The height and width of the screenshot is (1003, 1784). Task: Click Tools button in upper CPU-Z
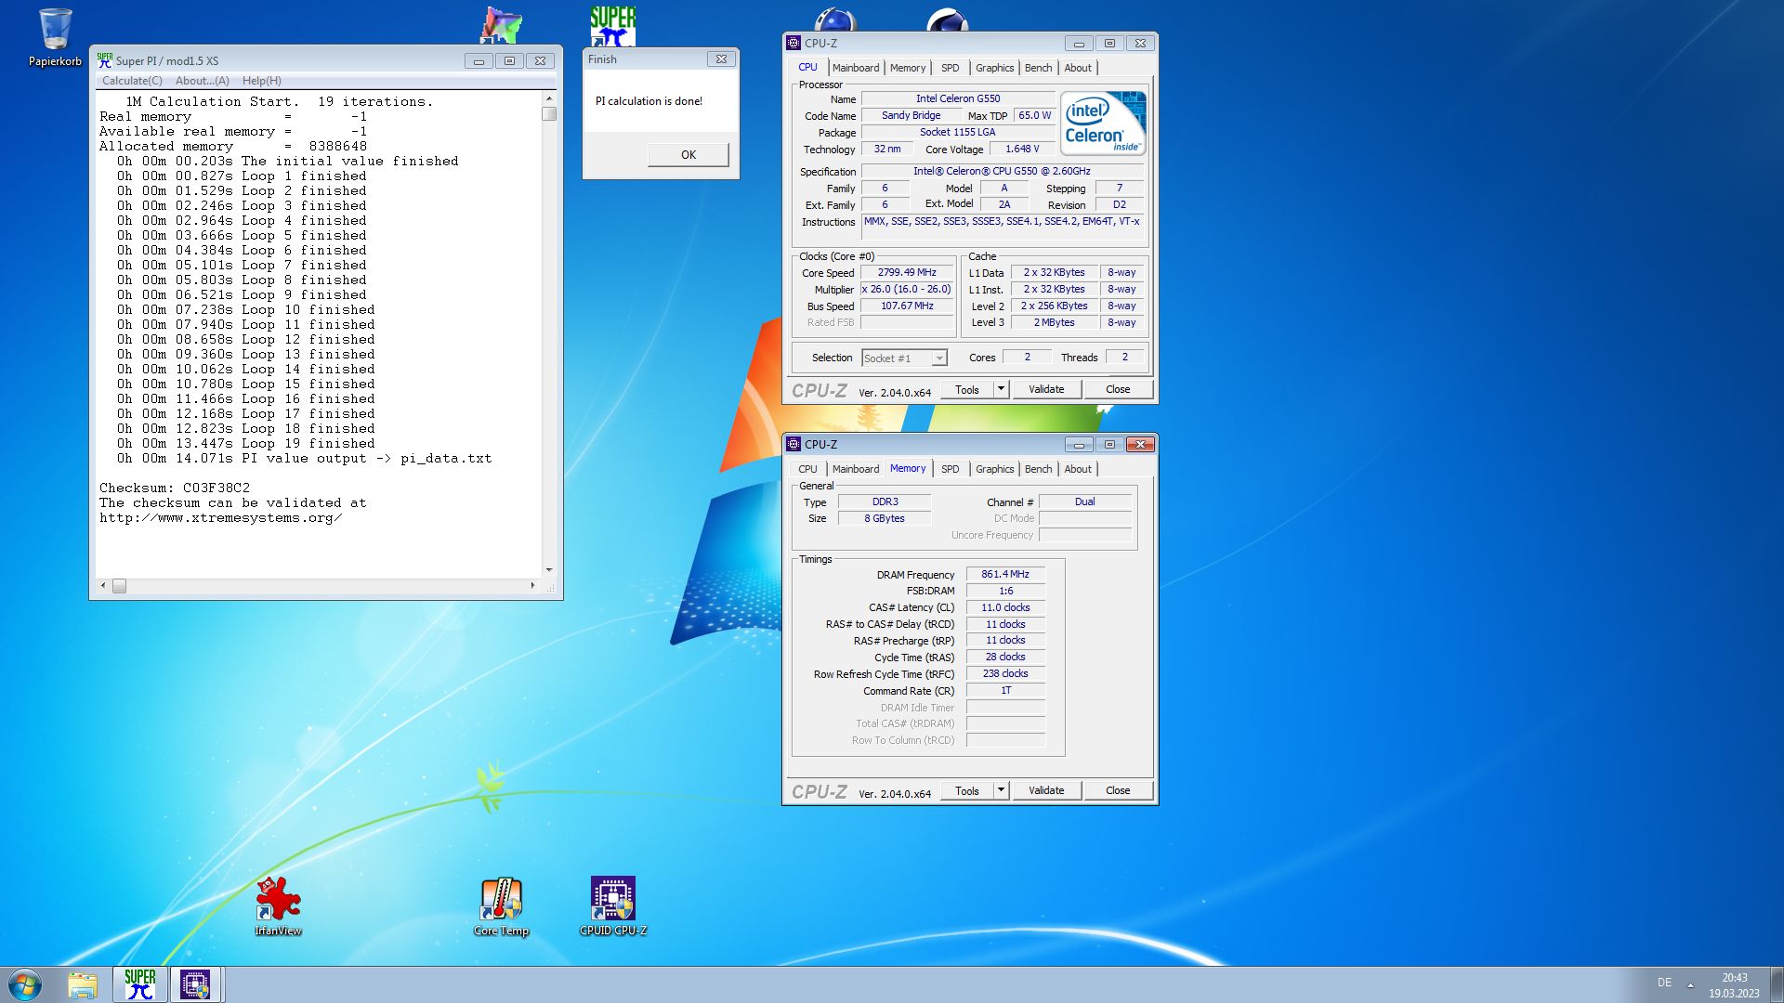(967, 389)
